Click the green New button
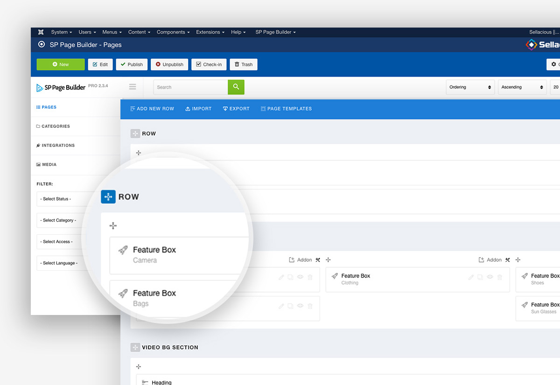Screen dimensions: 560x385 pyautogui.click(x=61, y=64)
